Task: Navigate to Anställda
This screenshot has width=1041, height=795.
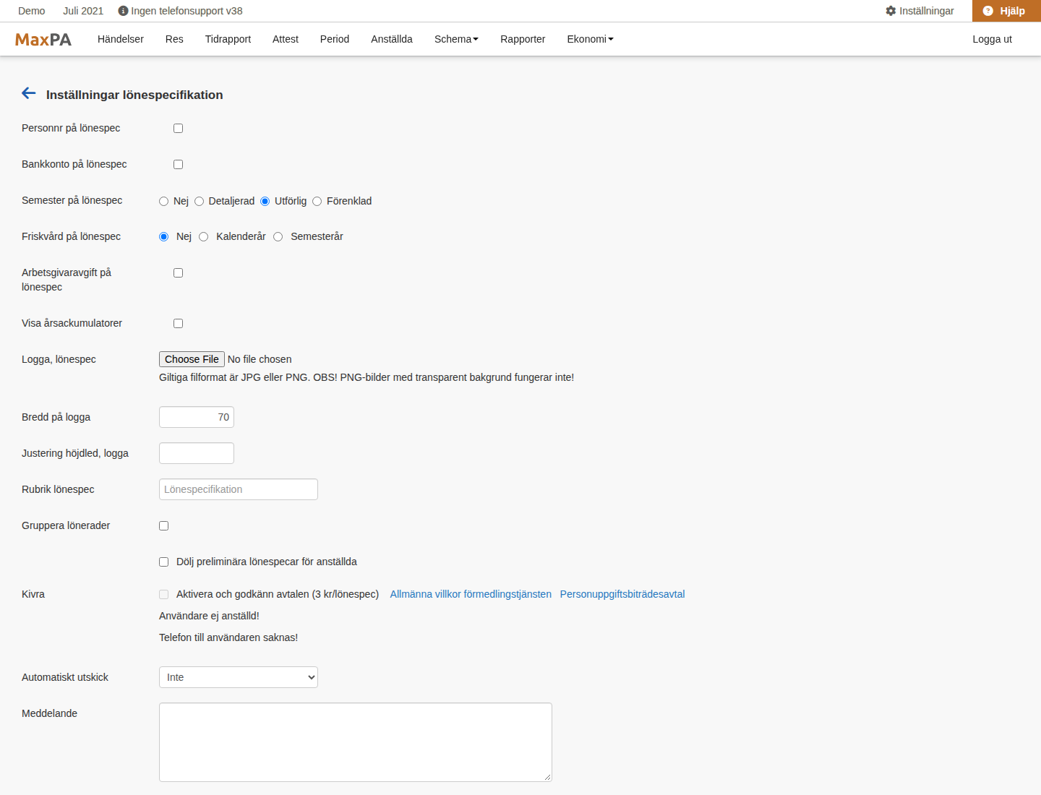Action: tap(392, 39)
